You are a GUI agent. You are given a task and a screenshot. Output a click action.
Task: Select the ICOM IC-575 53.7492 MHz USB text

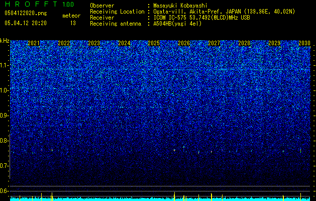pos(201,18)
